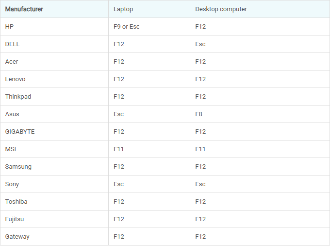The height and width of the screenshot is (246, 330).
Task: Select the HP manufacturer cell
Action: (x=10, y=27)
